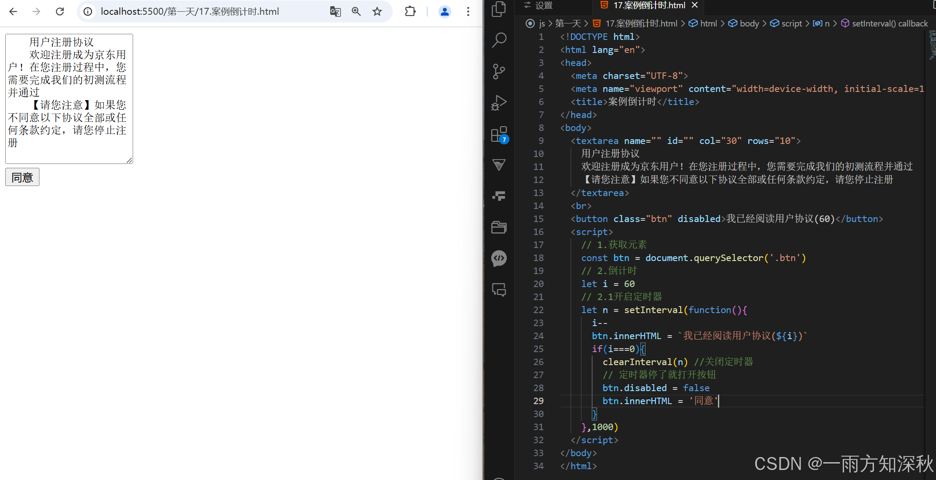936x480 pixels.
Task: Select the 17.案例倒计时.html editor tab
Action: (649, 5)
